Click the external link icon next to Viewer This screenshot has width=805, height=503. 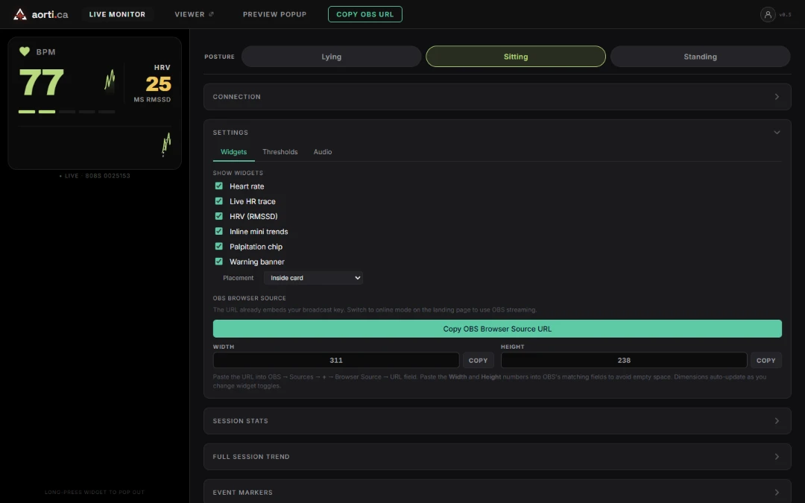[x=211, y=14]
